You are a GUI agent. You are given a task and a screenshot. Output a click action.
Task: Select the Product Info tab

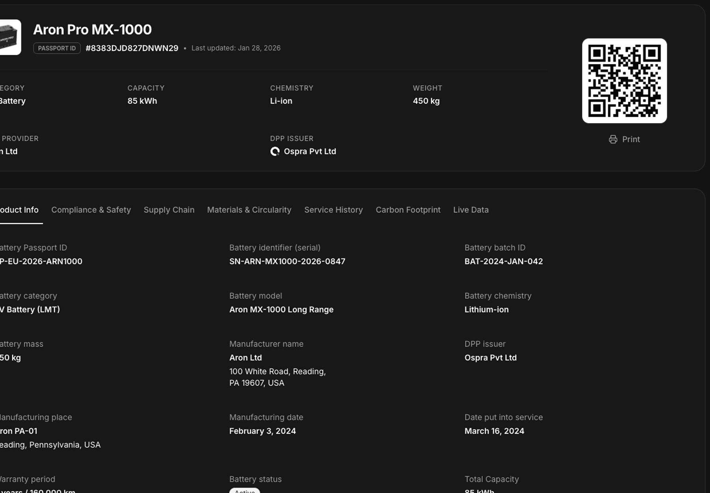click(19, 210)
